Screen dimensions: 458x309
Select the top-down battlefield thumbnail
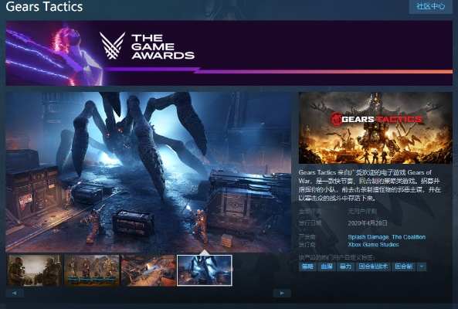pos(148,270)
